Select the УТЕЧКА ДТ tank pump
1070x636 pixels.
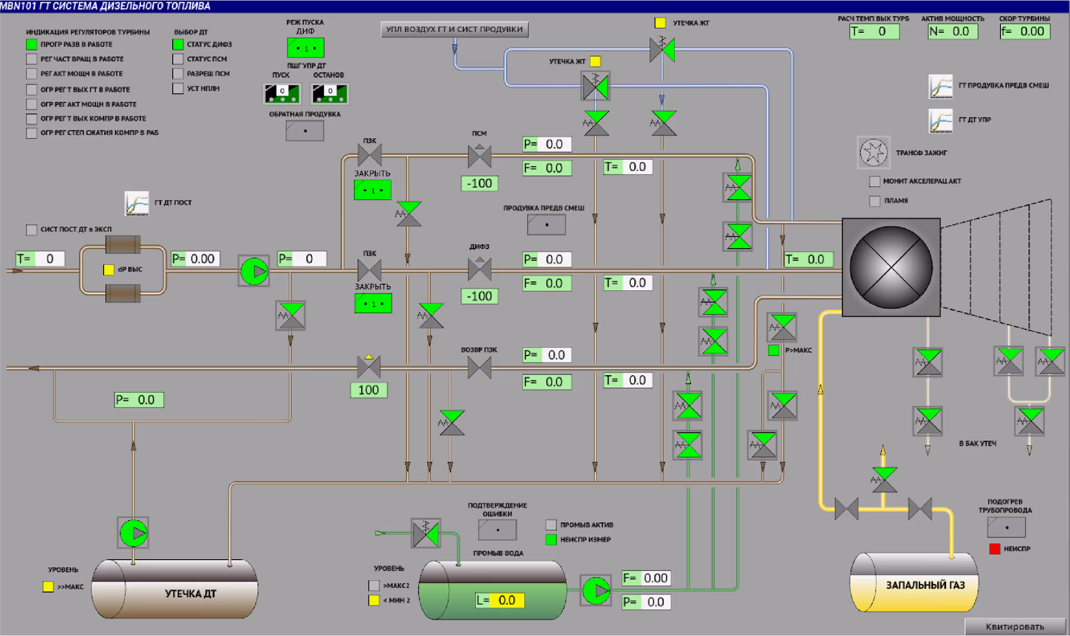133,533
